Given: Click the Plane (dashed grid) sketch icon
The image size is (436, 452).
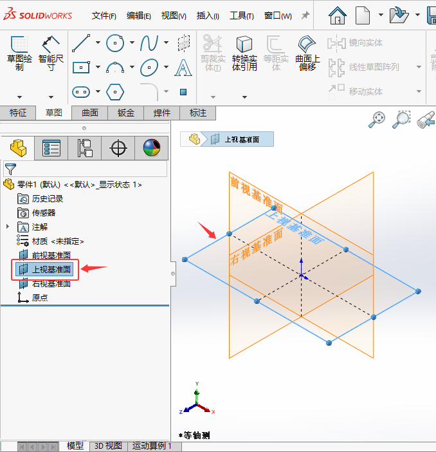Looking at the screenshot, I should 184,43.
